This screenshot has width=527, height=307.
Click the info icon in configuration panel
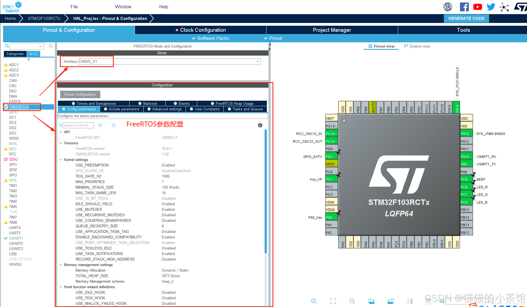(x=260, y=125)
